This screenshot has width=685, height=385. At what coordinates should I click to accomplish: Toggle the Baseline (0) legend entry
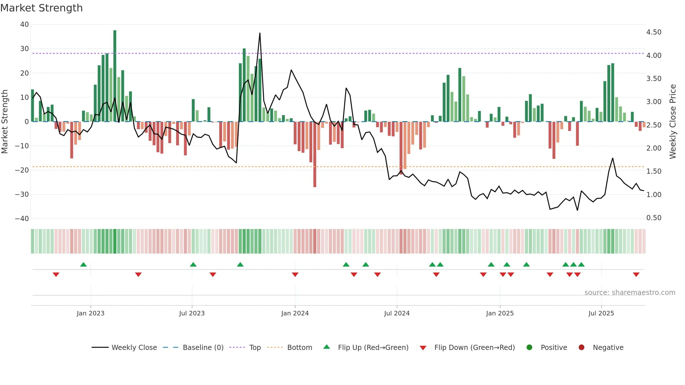pos(193,347)
